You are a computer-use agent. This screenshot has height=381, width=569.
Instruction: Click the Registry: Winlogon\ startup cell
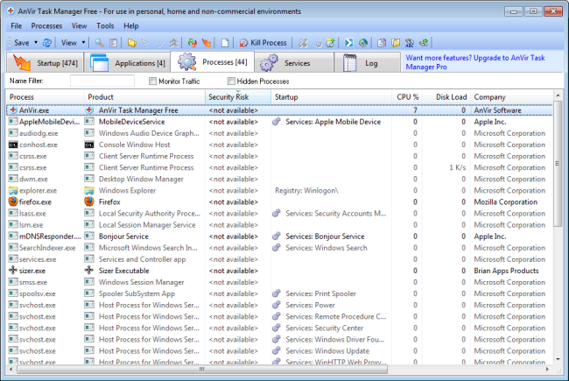click(x=306, y=190)
